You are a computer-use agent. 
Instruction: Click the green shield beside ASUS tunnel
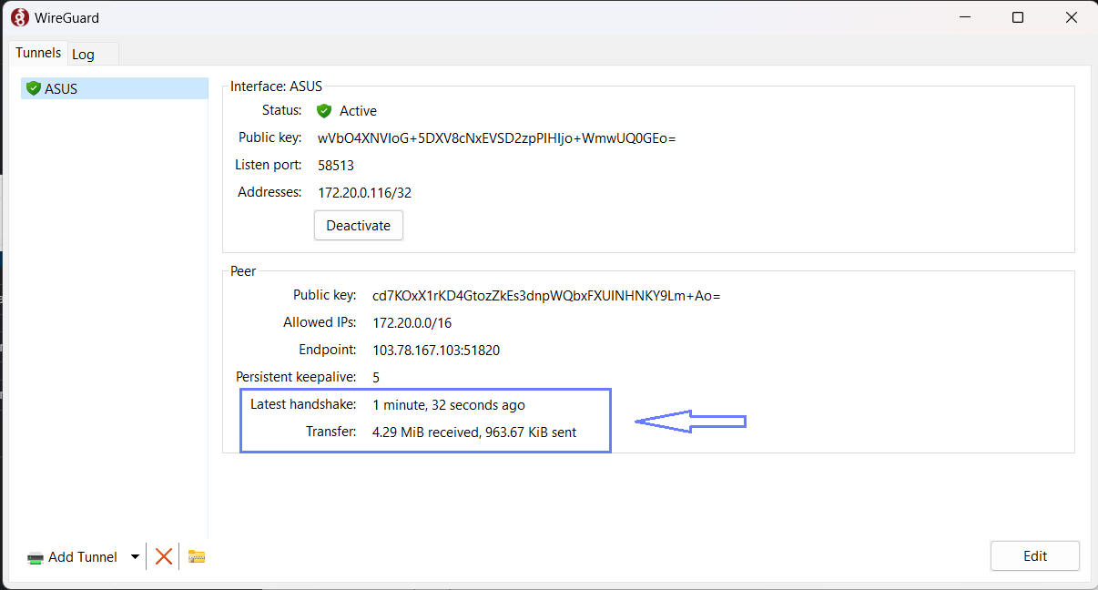(34, 88)
